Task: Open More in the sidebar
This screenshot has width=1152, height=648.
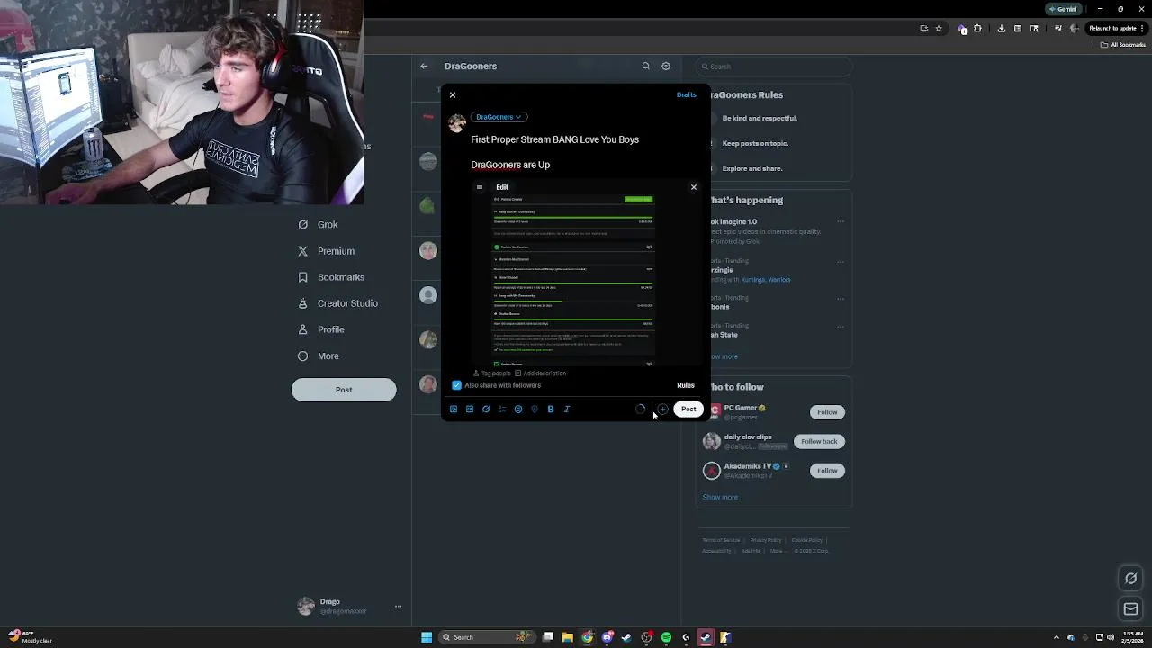Action: (x=319, y=356)
